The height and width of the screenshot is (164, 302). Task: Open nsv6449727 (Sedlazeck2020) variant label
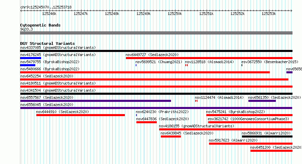(x=152, y=55)
